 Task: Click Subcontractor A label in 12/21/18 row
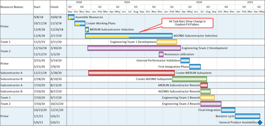[x=12, y=73]
